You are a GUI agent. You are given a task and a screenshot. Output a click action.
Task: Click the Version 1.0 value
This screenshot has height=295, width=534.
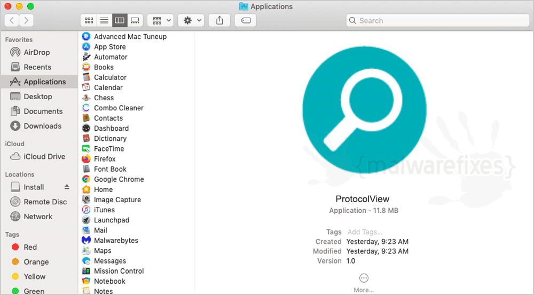point(351,261)
